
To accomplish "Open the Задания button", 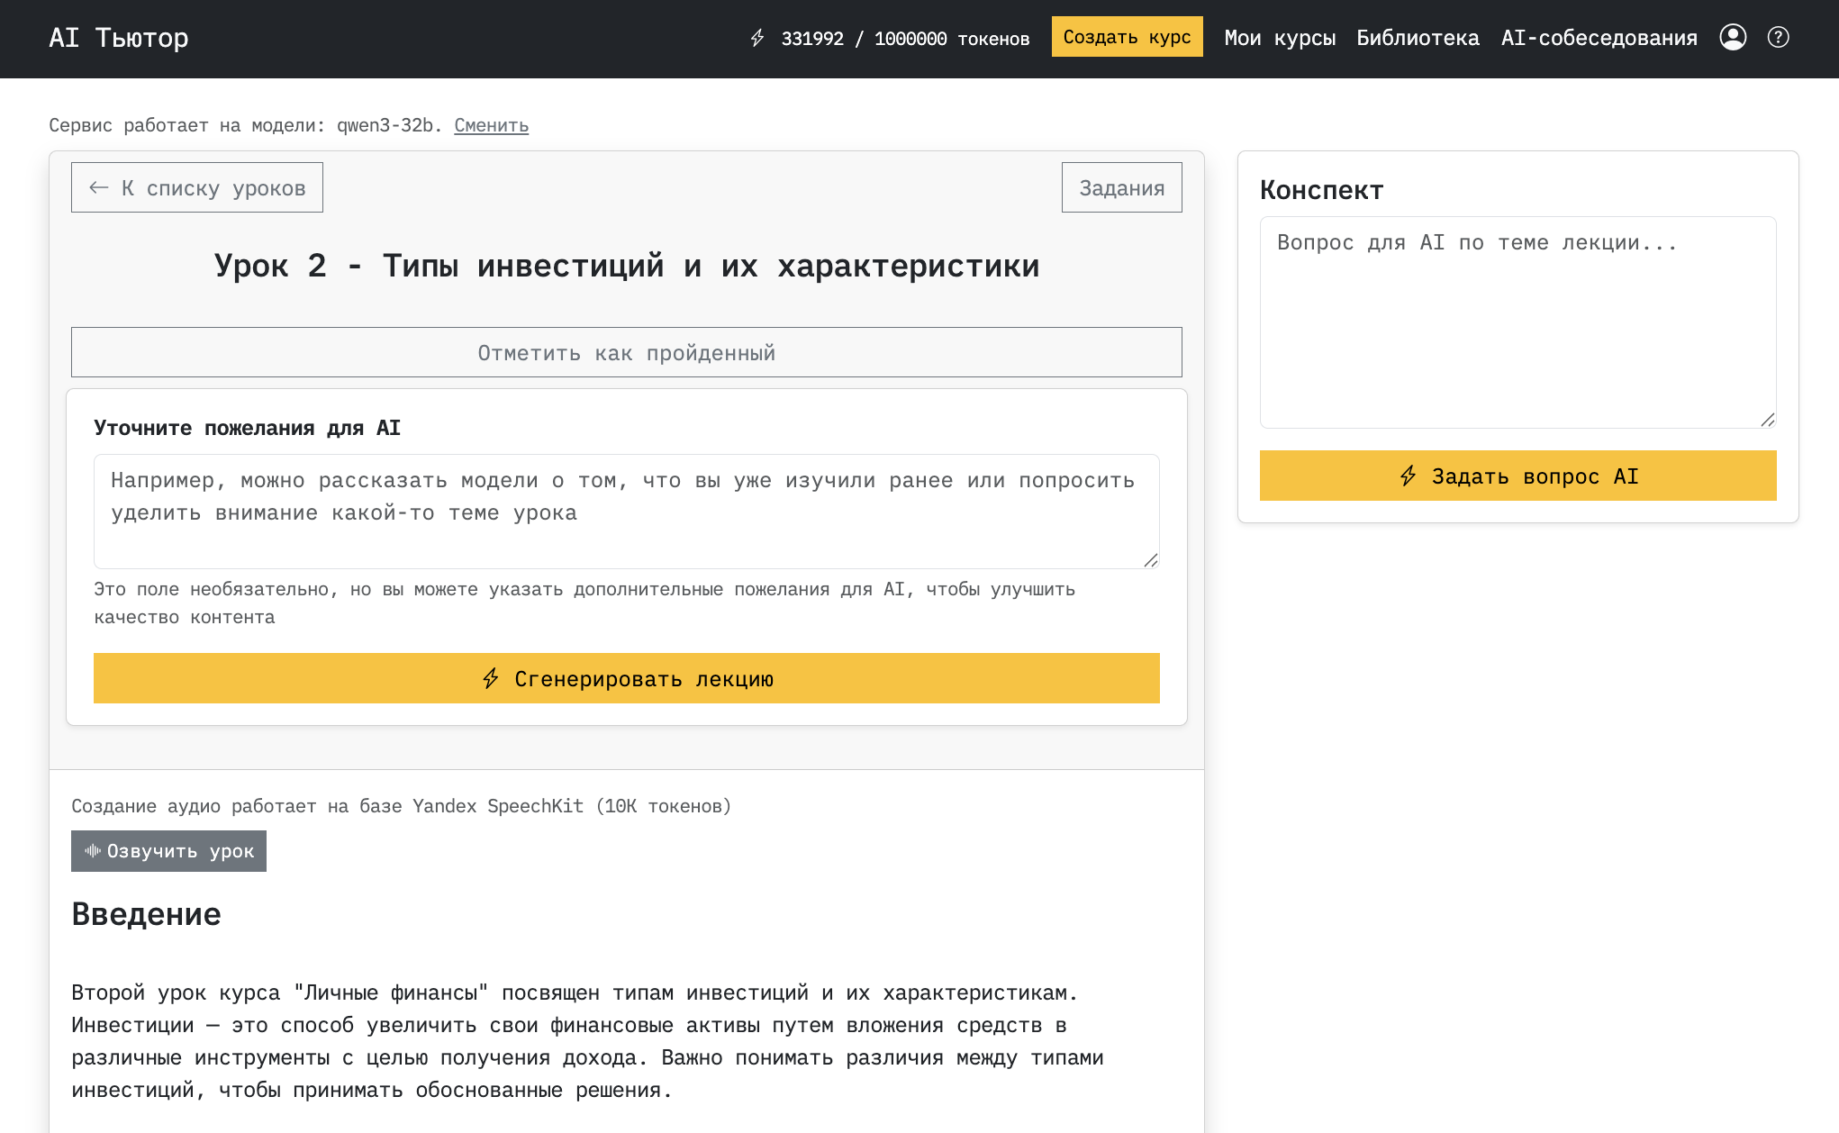I will [1121, 187].
